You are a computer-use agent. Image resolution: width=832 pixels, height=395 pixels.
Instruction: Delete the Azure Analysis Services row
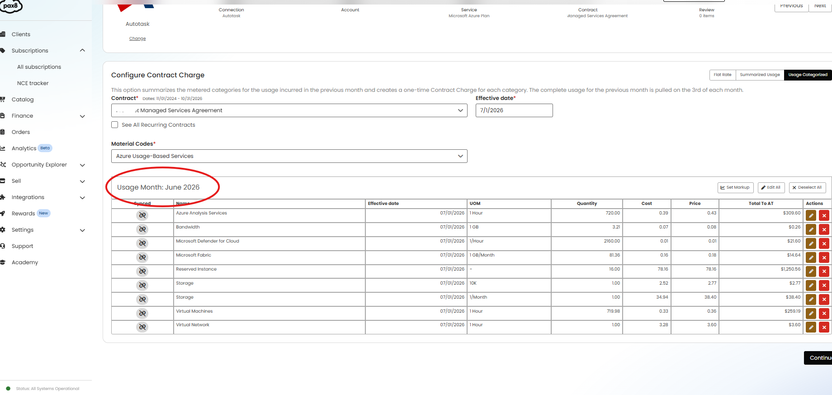point(824,216)
